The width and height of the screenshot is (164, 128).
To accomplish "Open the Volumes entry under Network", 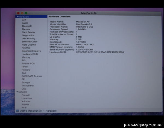I will coord(26,101).
